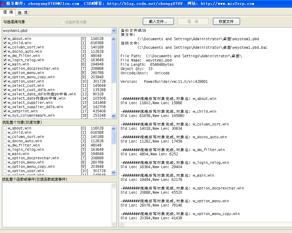Switch to the 混淆 tab
Image resolution: width=292 pixels, height=233 pixels.
(8, 12)
